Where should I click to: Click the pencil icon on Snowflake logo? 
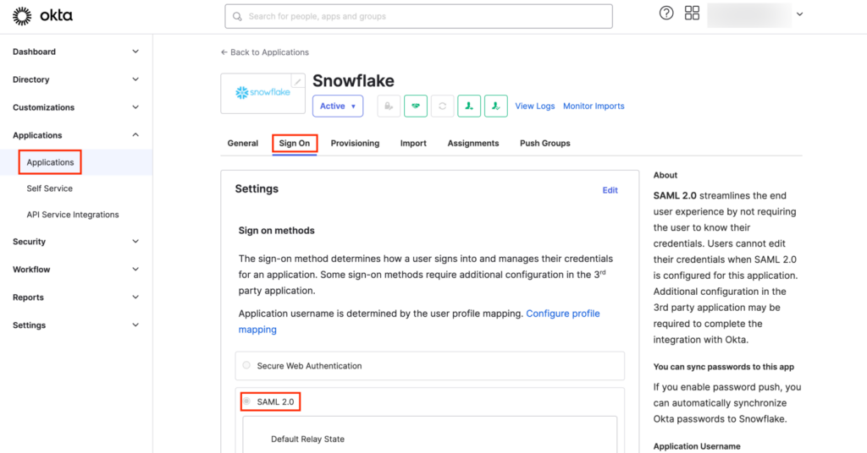[298, 81]
